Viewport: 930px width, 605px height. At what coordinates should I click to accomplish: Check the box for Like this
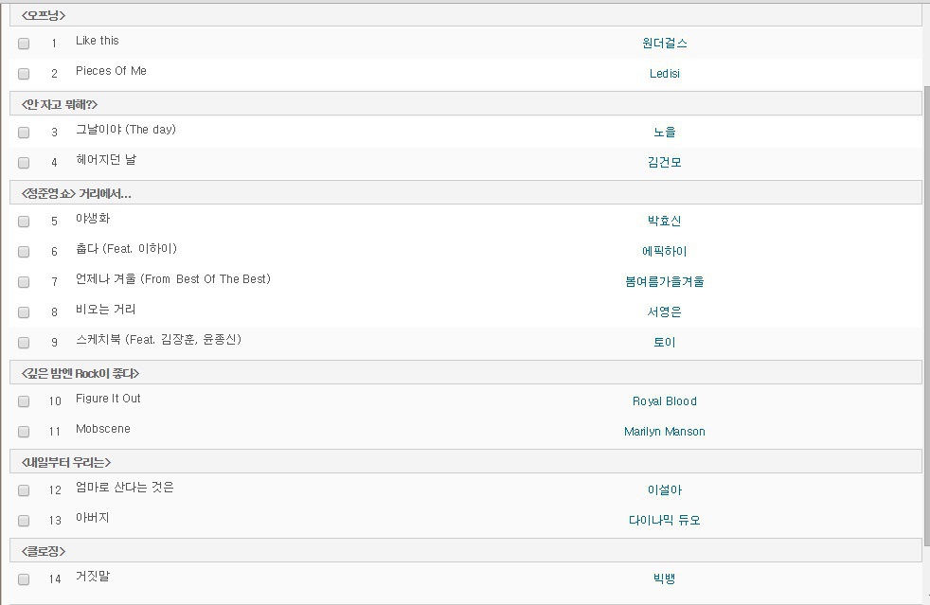[x=24, y=44]
